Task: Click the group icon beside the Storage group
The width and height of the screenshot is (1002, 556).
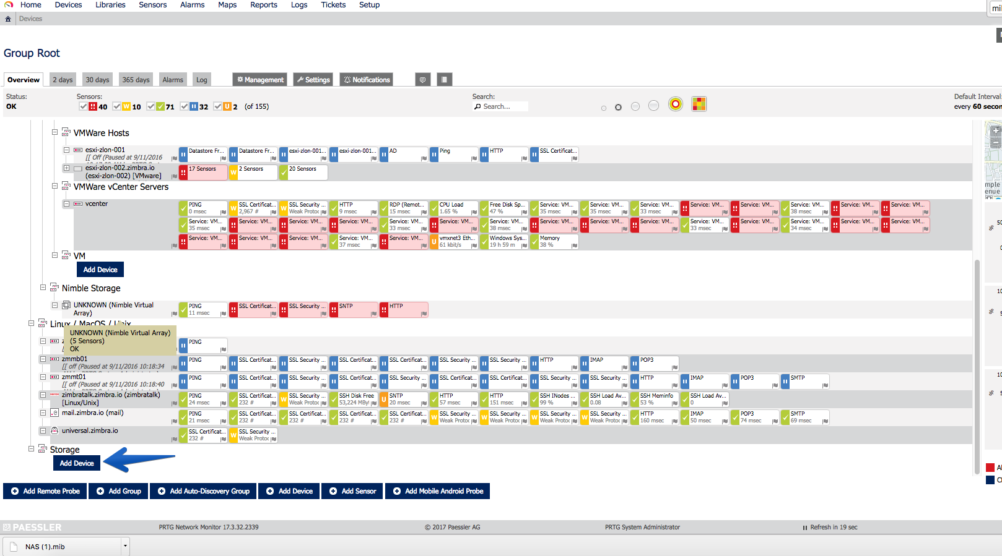Action: [43, 449]
